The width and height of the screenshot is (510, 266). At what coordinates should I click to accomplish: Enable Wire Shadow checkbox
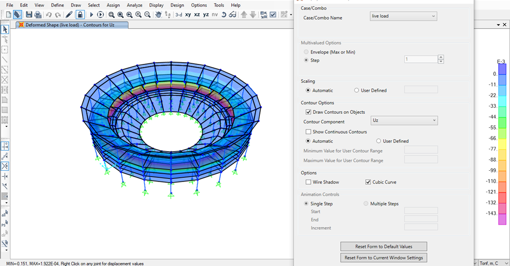point(308,182)
